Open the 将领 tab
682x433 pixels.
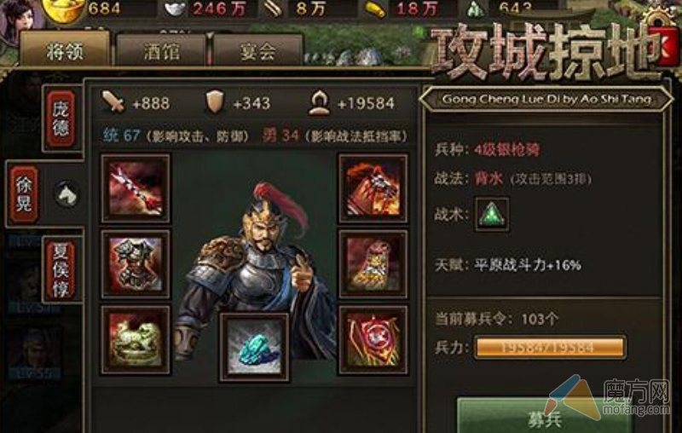(x=66, y=50)
